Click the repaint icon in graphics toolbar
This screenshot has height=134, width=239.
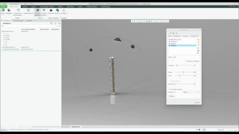pyautogui.click(x=139, y=21)
